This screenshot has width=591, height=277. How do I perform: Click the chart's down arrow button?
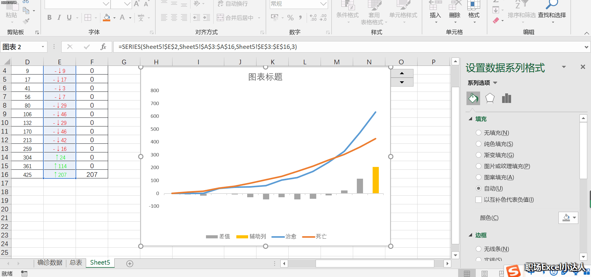(402, 82)
